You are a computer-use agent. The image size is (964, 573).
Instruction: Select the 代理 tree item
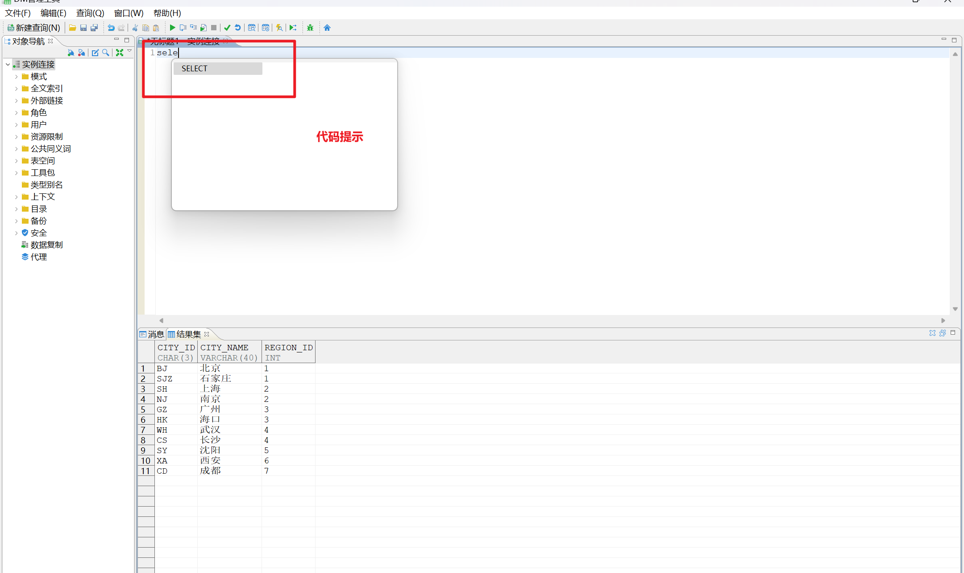tap(38, 257)
